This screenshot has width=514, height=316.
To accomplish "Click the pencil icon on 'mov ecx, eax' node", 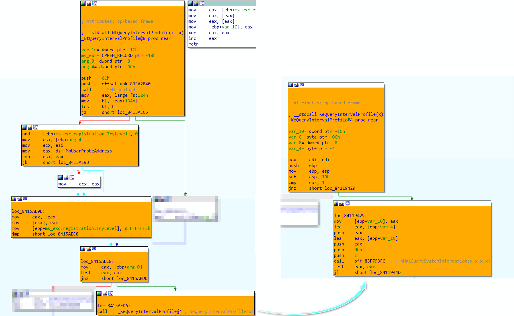I will tap(66, 177).
